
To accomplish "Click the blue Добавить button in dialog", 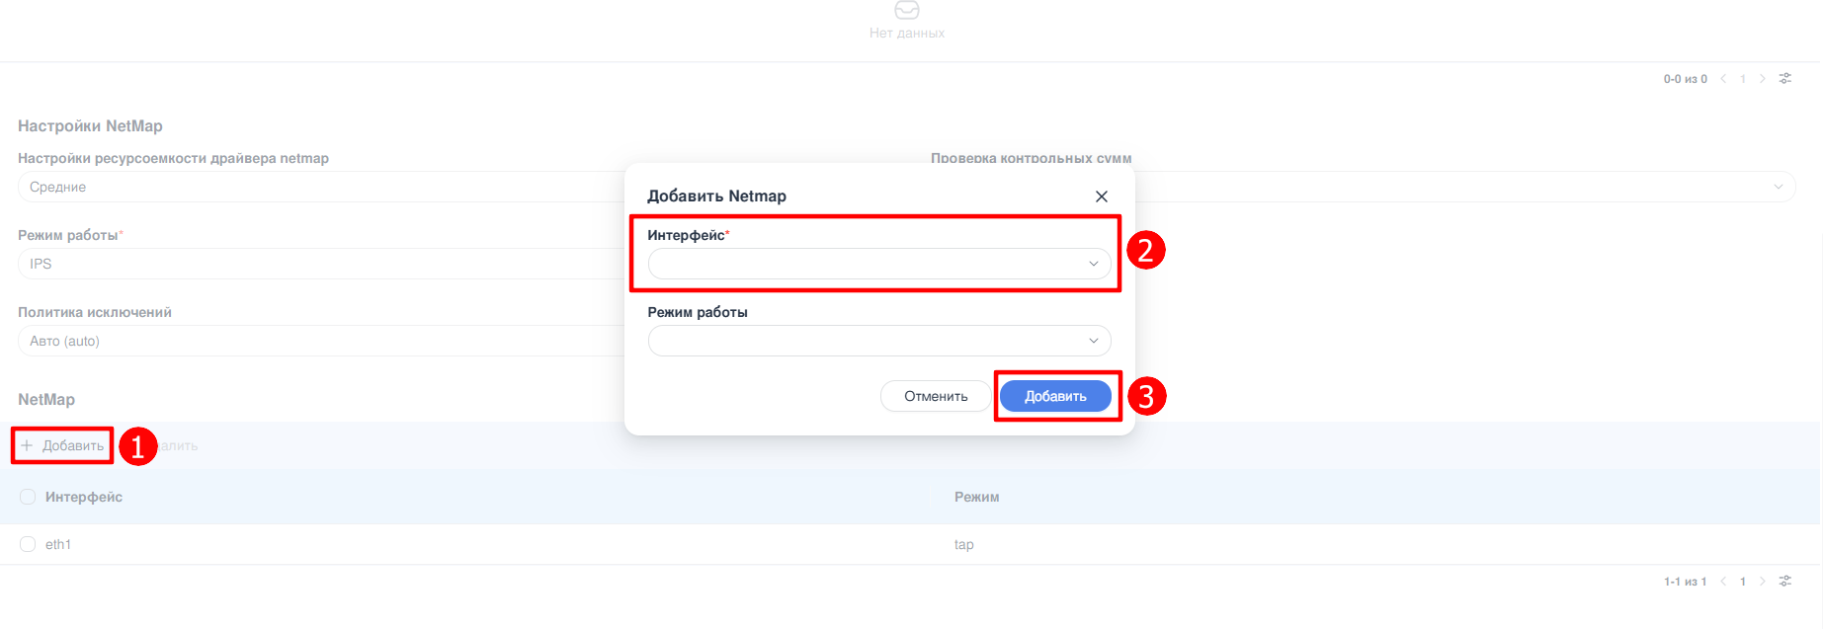I will [1054, 396].
